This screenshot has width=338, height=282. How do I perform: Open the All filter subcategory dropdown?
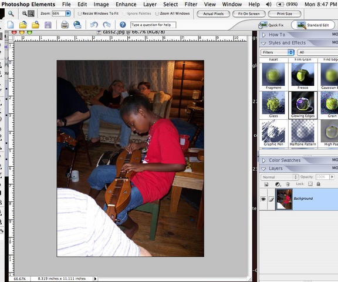point(317,52)
